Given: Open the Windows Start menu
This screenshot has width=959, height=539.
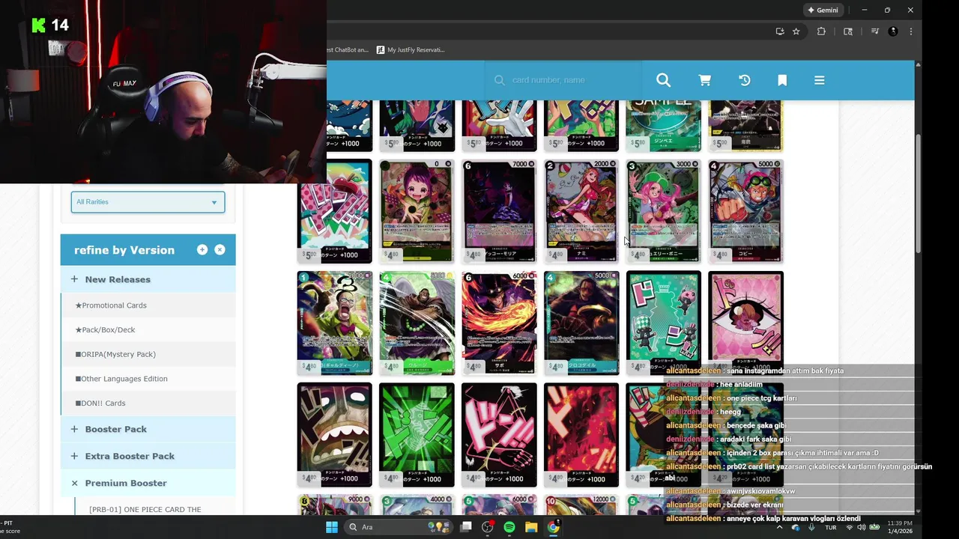Looking at the screenshot, I should coord(332,527).
